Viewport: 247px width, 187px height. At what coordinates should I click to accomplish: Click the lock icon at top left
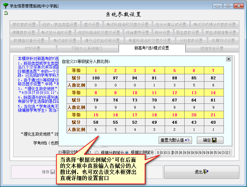point(5,13)
